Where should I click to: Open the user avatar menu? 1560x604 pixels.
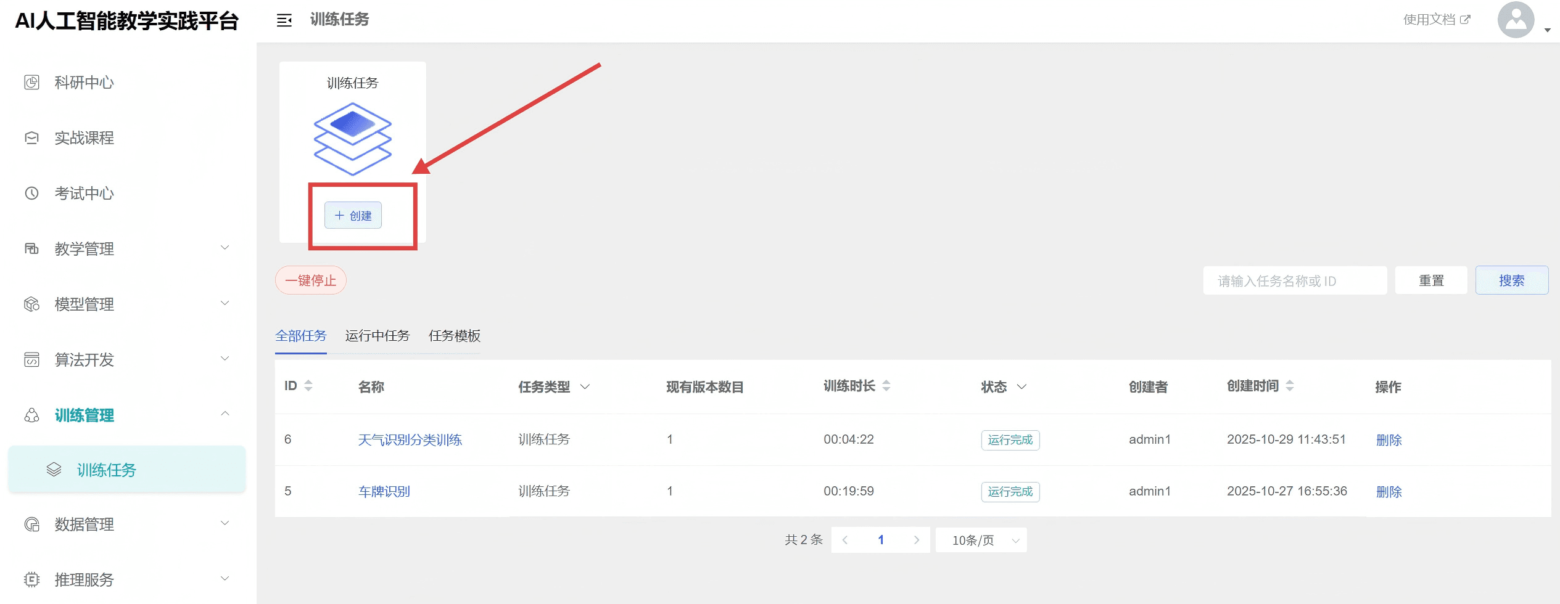click(1516, 20)
